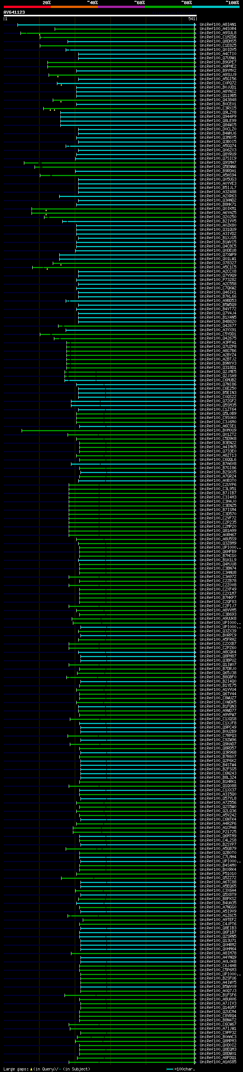The image size is (243, 1072).
Task: Select the UniRef100_B9GPE7 entry
Action: [218, 62]
